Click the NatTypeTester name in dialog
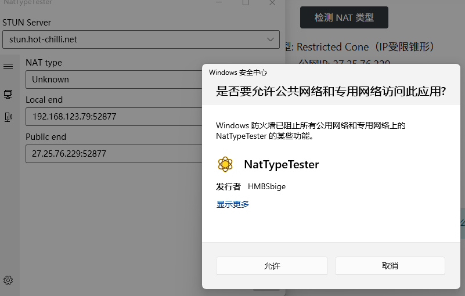 (x=282, y=164)
